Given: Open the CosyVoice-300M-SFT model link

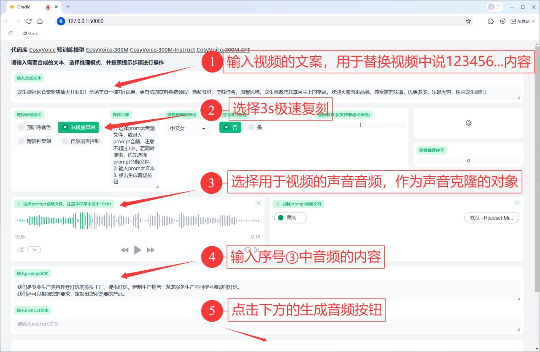Looking at the screenshot, I should click(223, 50).
